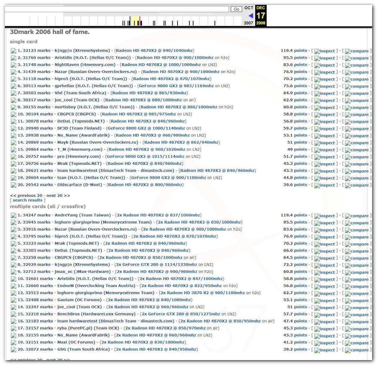
Task: Click inspect icon for k|ngp|n single card entry
Action: [324, 51]
